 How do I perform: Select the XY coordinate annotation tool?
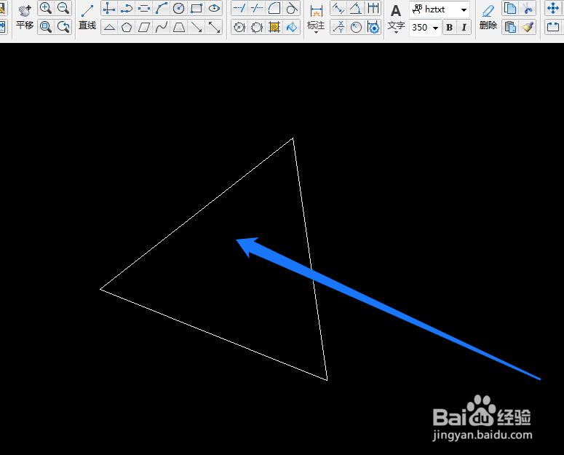338,27
